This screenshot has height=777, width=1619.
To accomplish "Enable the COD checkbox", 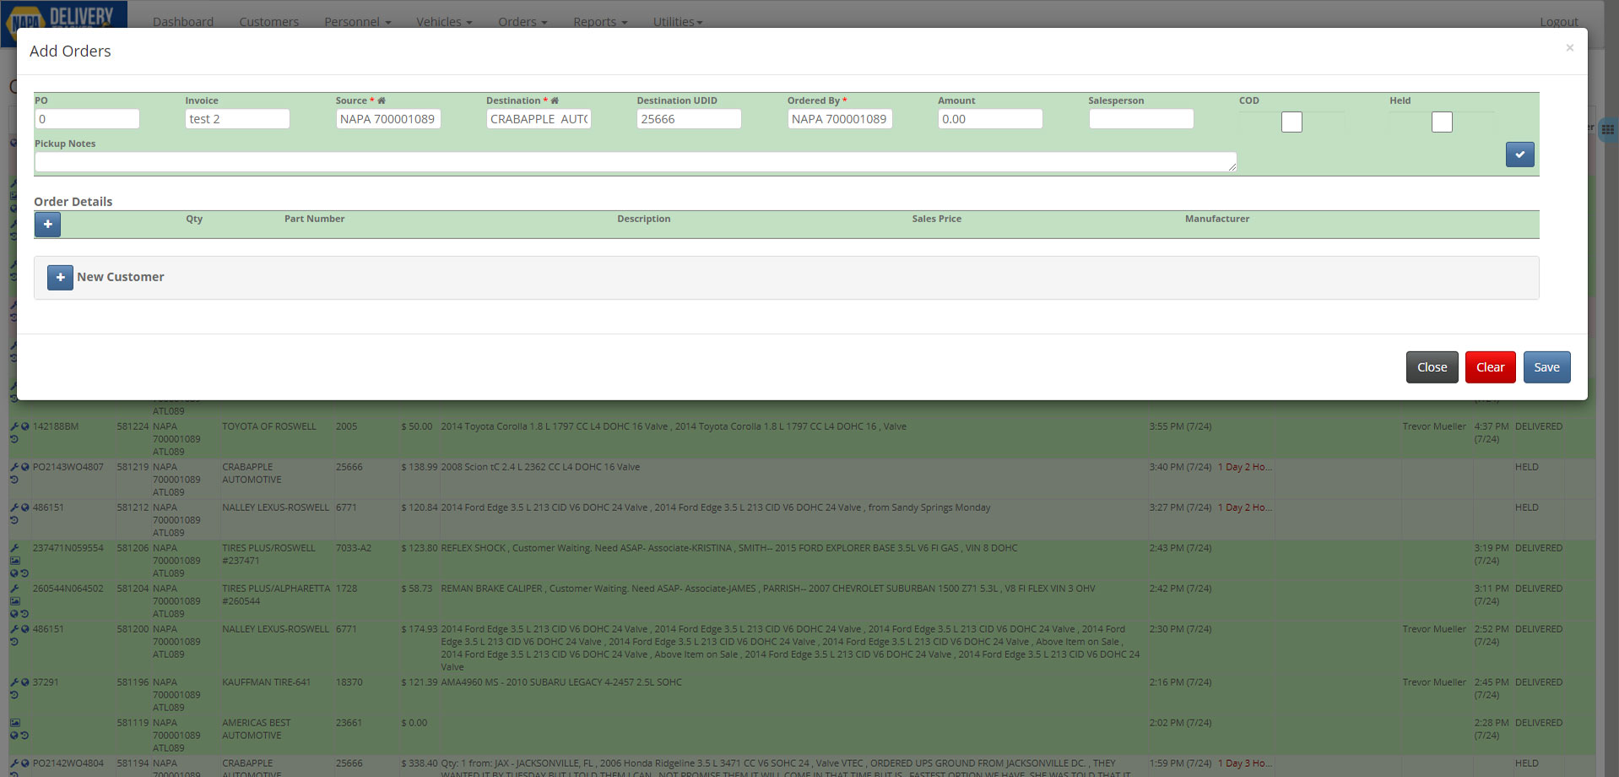I will 1291,122.
